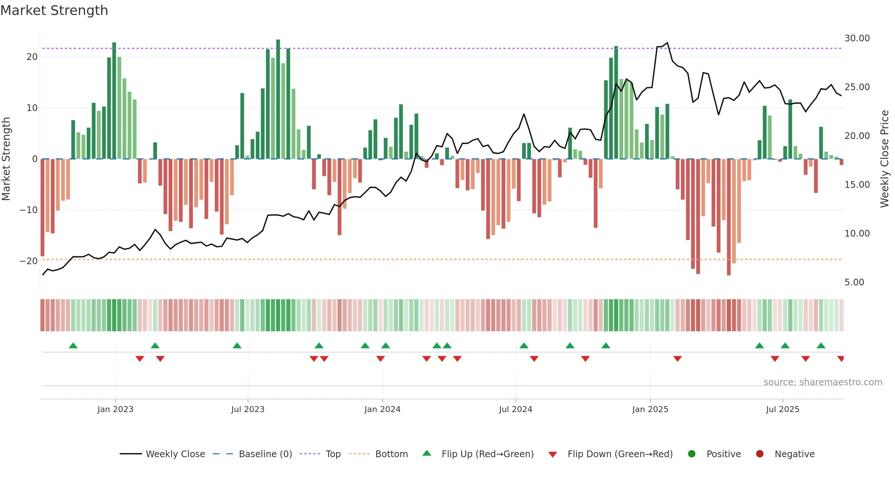Click the tallest green bar near Jul 2023
Viewport: 895px width, 503px height.
[x=278, y=99]
